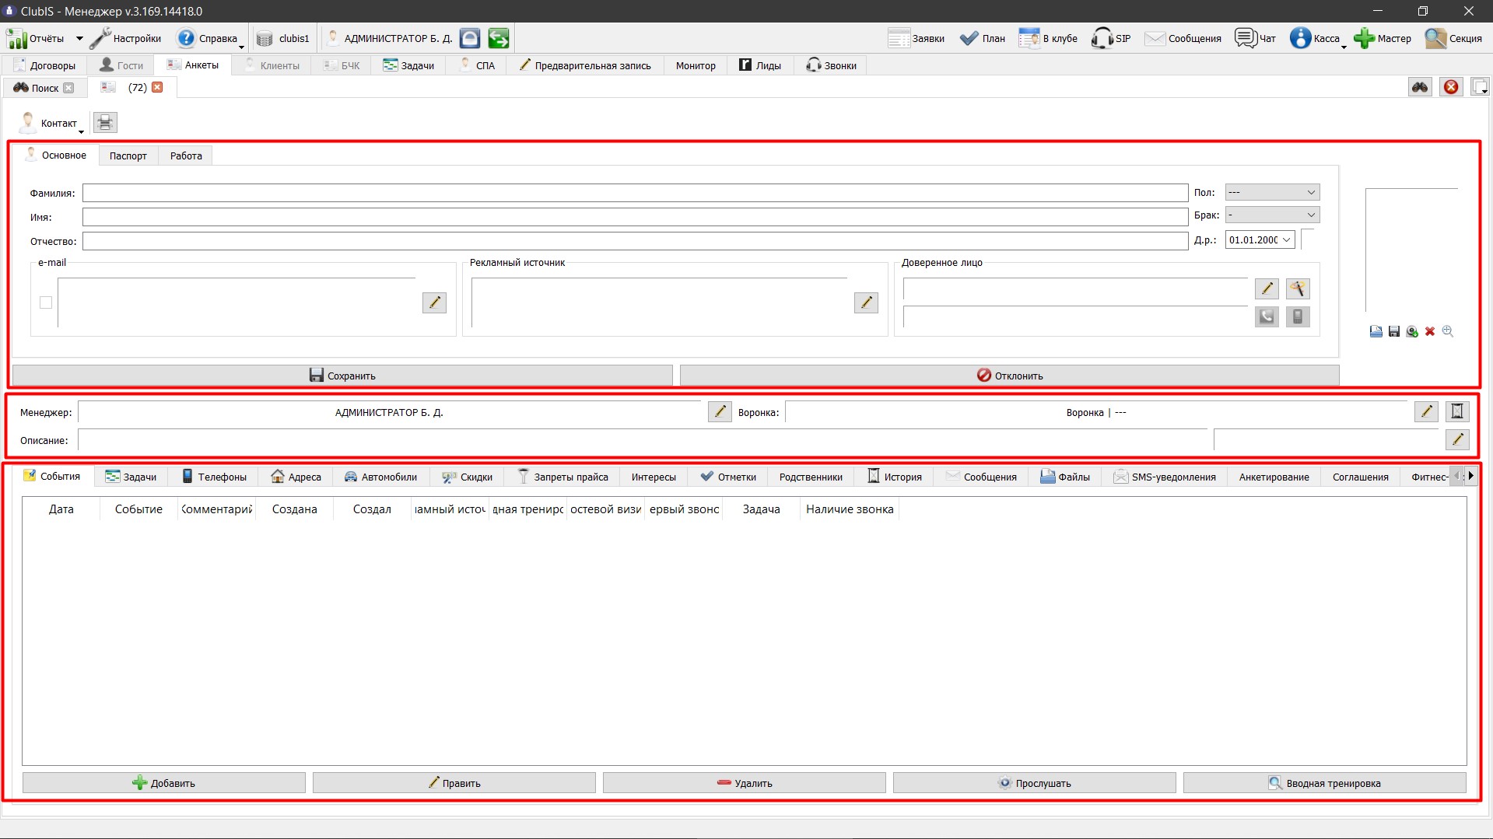Click the binoculars search icon at top right

pyautogui.click(x=1420, y=87)
